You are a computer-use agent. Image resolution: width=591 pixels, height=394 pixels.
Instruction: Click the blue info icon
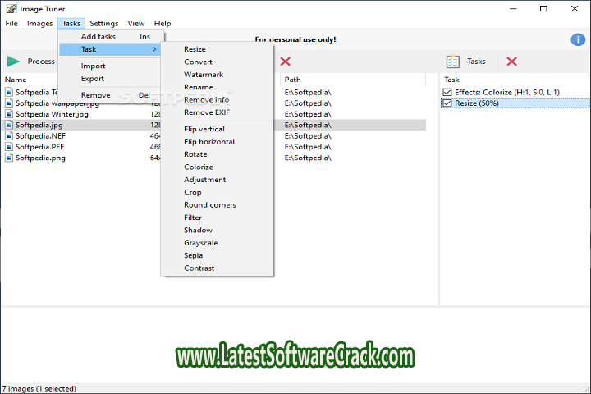point(578,39)
